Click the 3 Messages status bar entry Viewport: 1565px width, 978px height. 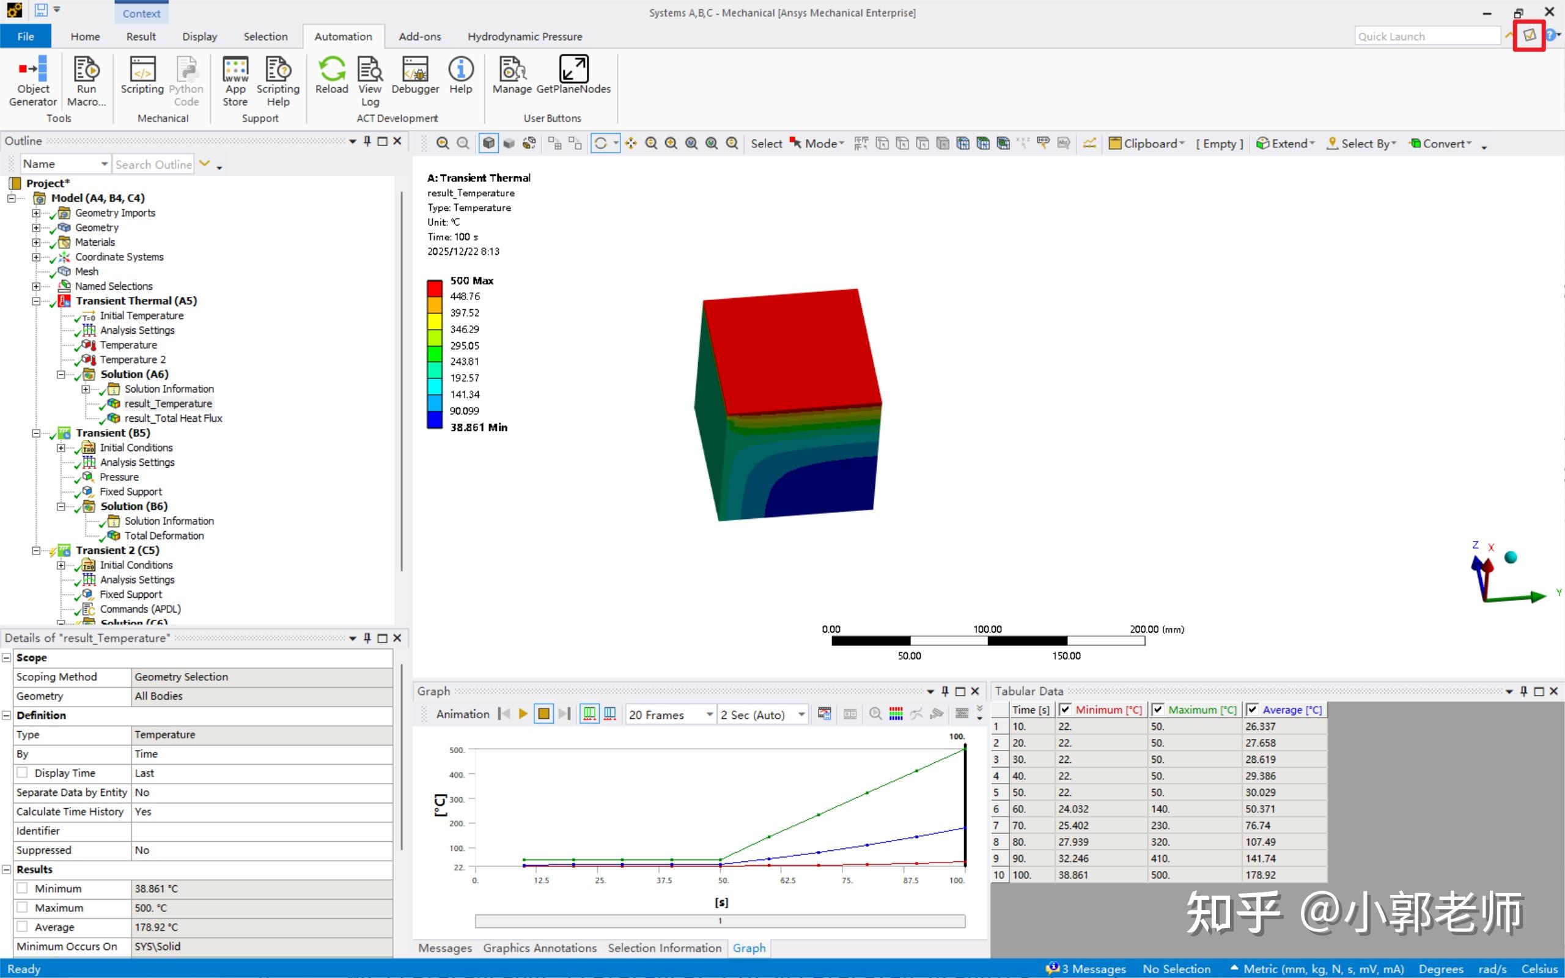pyautogui.click(x=1086, y=968)
